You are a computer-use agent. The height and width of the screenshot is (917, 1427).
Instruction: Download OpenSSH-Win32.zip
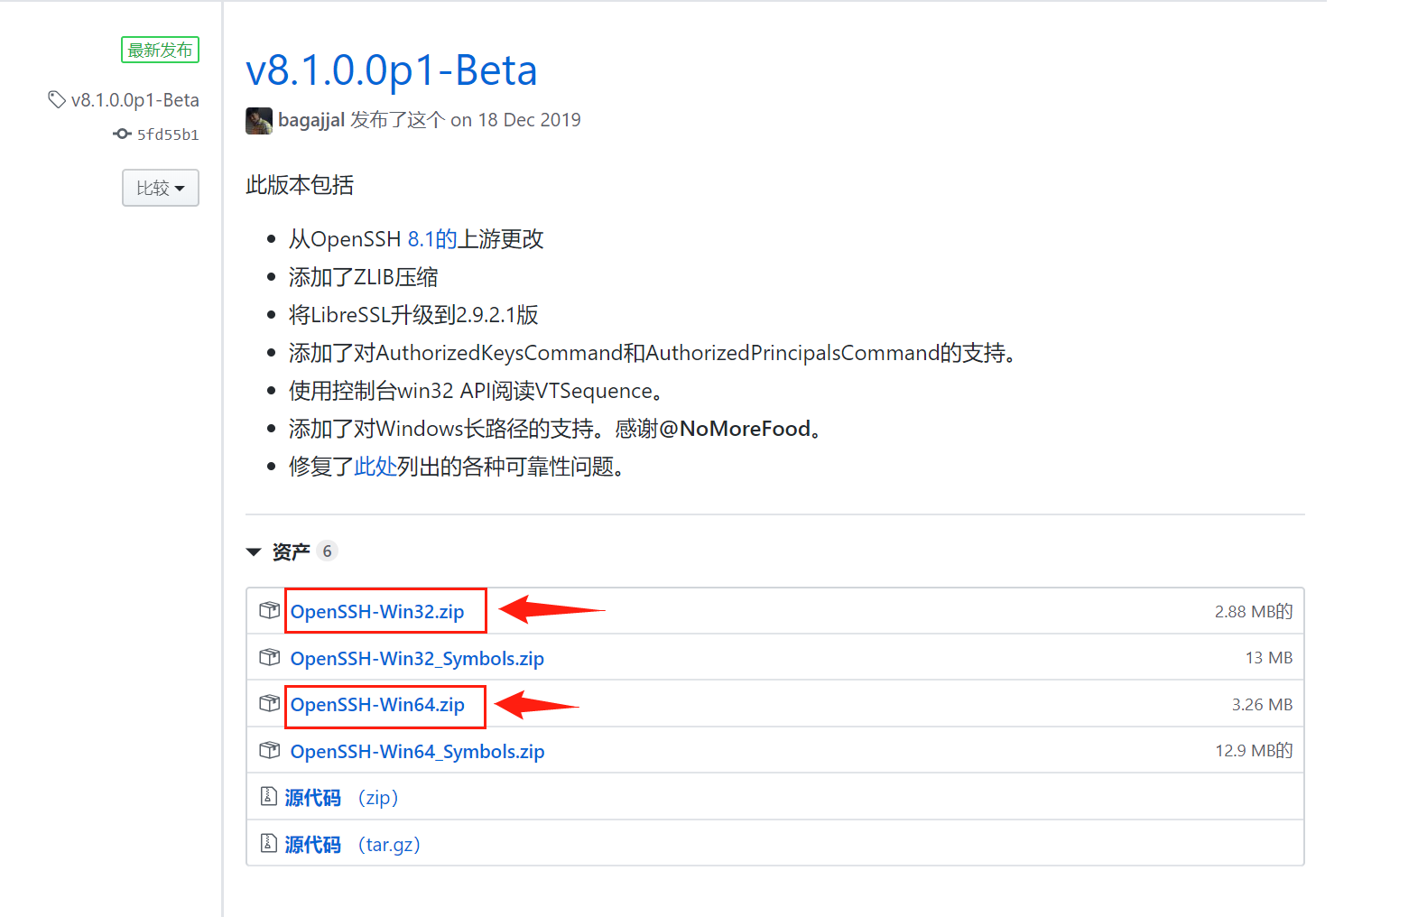click(377, 611)
